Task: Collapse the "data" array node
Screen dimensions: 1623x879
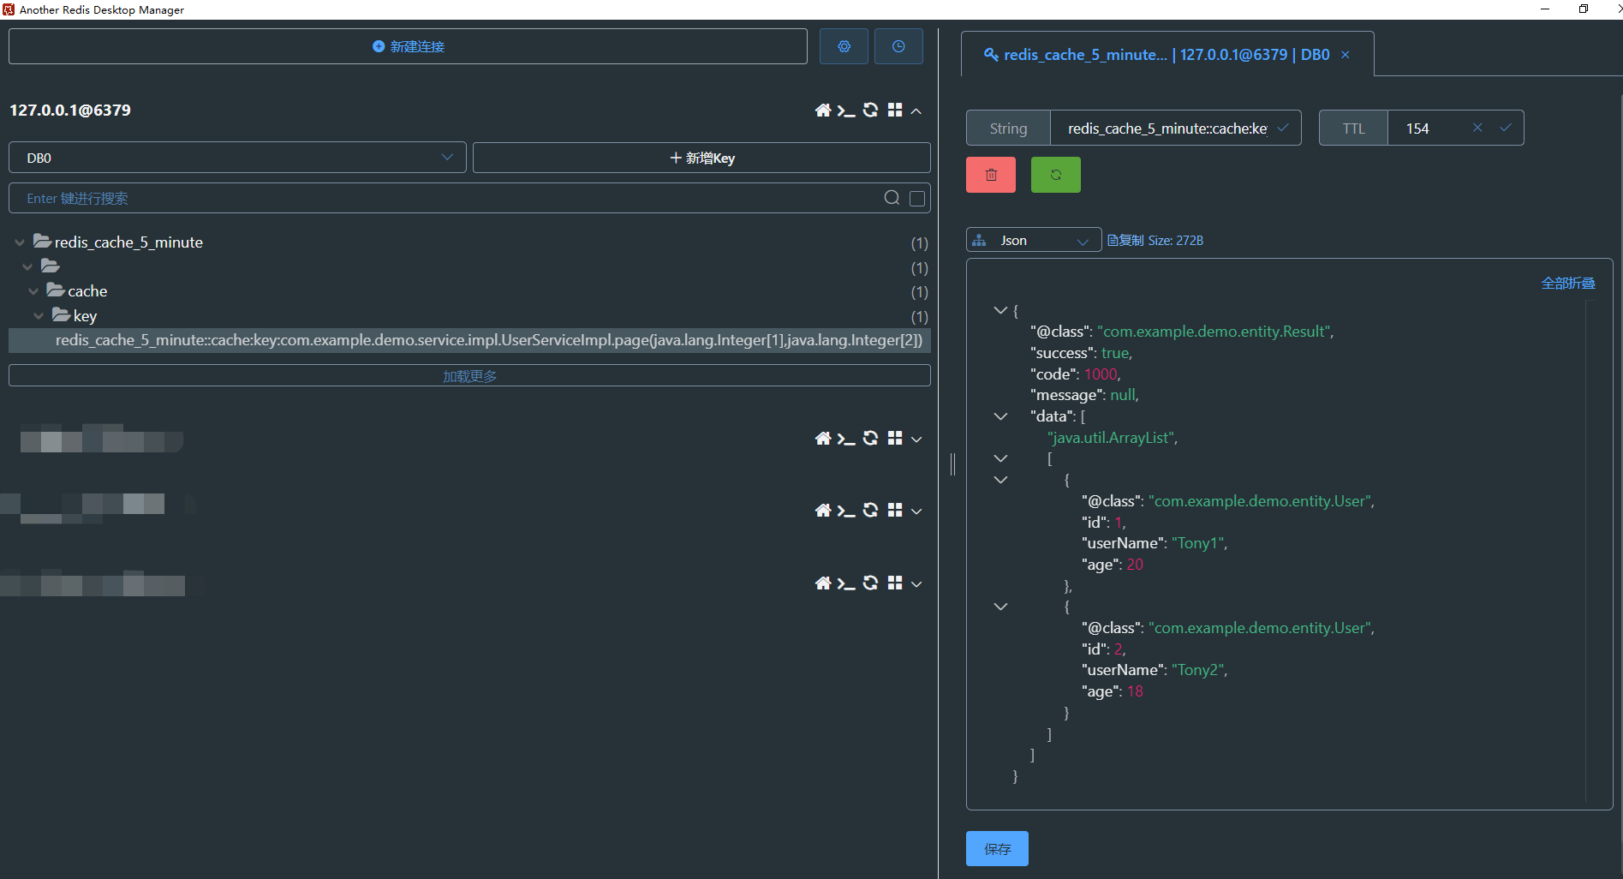Action: coord(1000,416)
